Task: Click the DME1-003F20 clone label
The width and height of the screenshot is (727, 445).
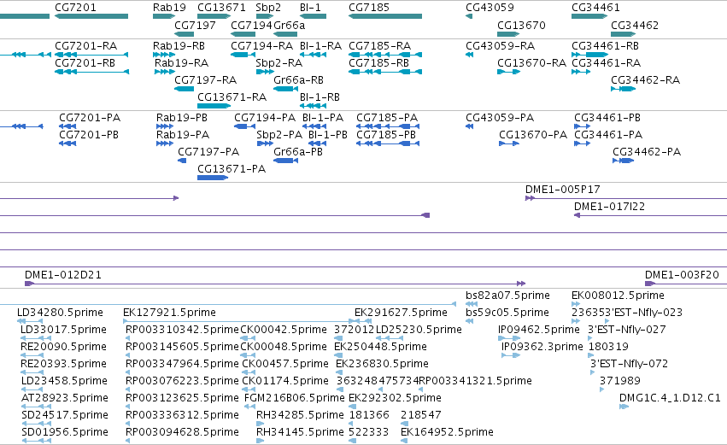Action: click(682, 275)
